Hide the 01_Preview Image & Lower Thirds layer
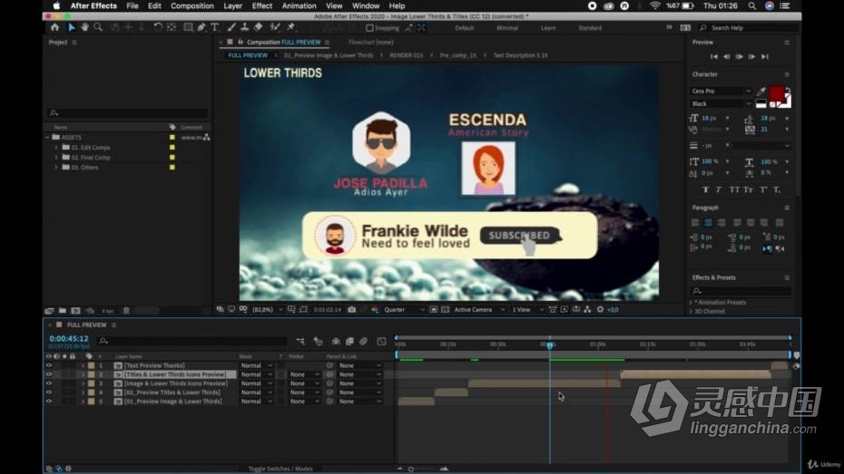Image resolution: width=844 pixels, height=474 pixels. [48, 401]
